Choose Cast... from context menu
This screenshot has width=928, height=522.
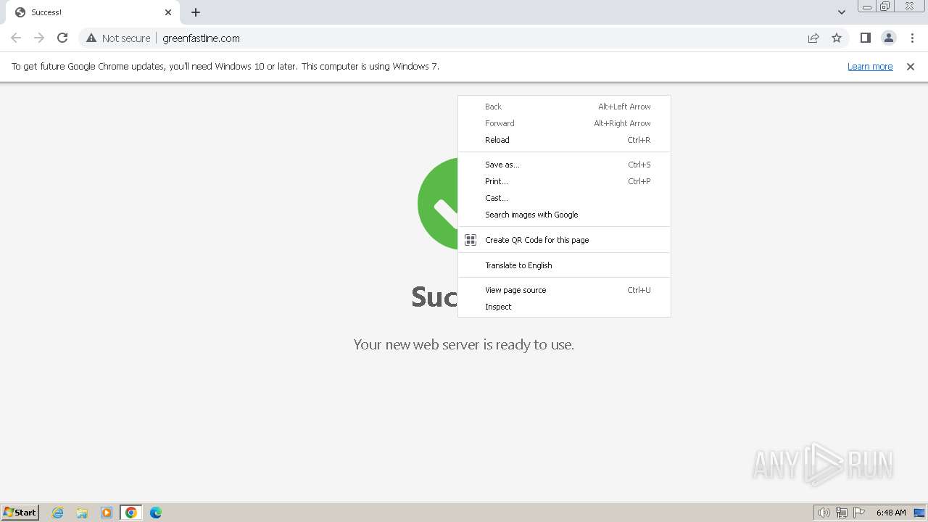coord(564,198)
